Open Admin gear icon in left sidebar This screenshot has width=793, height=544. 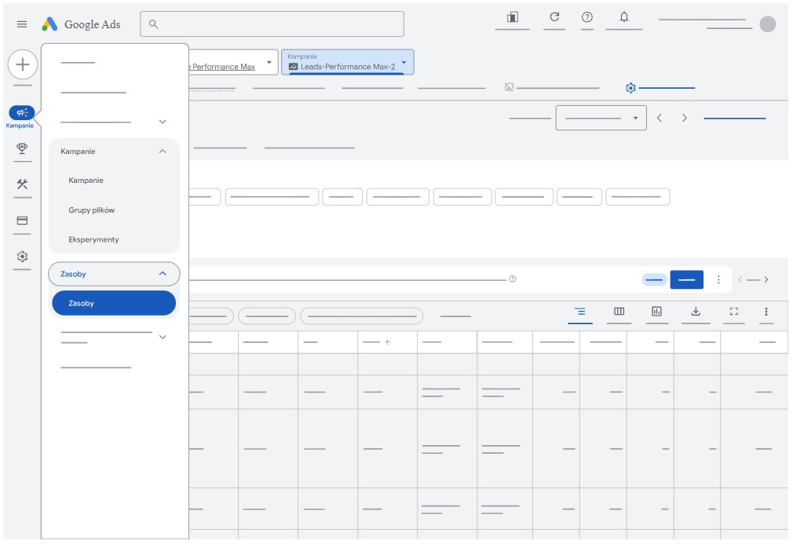(22, 257)
